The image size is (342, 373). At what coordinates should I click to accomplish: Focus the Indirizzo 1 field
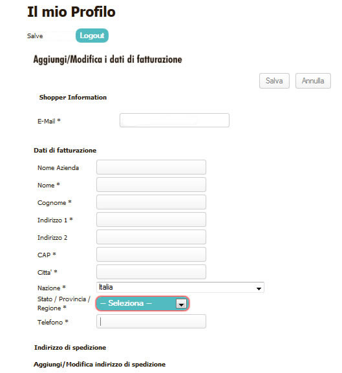151,220
